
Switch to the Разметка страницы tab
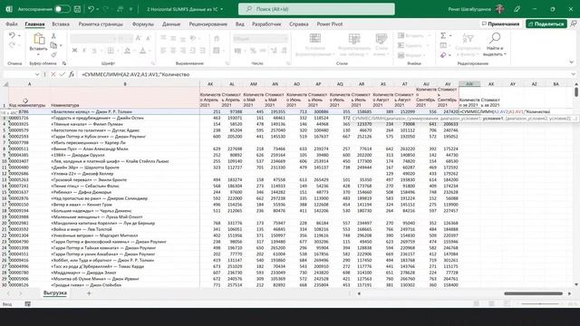pyautogui.click(x=101, y=24)
